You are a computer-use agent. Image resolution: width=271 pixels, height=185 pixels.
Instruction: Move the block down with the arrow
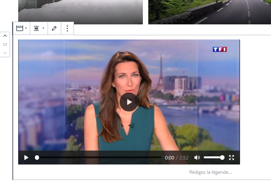point(5,53)
